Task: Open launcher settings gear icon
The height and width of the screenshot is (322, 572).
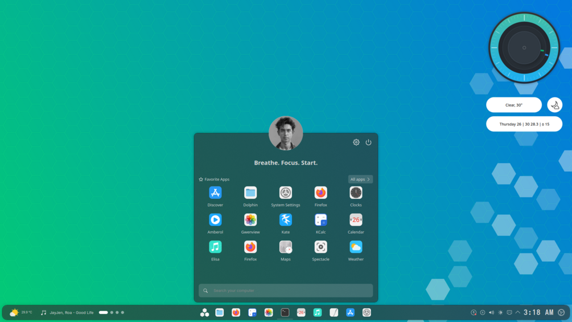Action: click(x=356, y=142)
